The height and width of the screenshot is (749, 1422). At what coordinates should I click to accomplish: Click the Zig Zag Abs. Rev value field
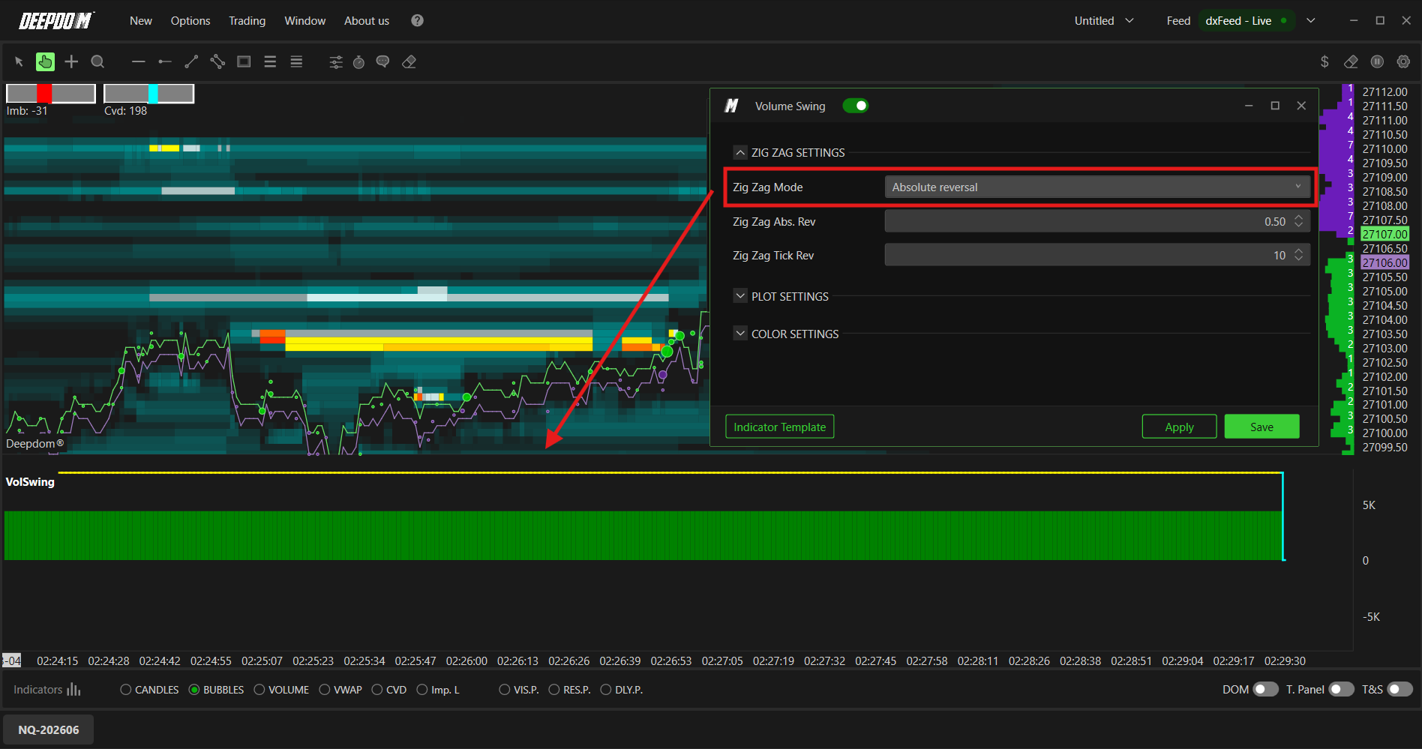pyautogui.click(x=1097, y=221)
